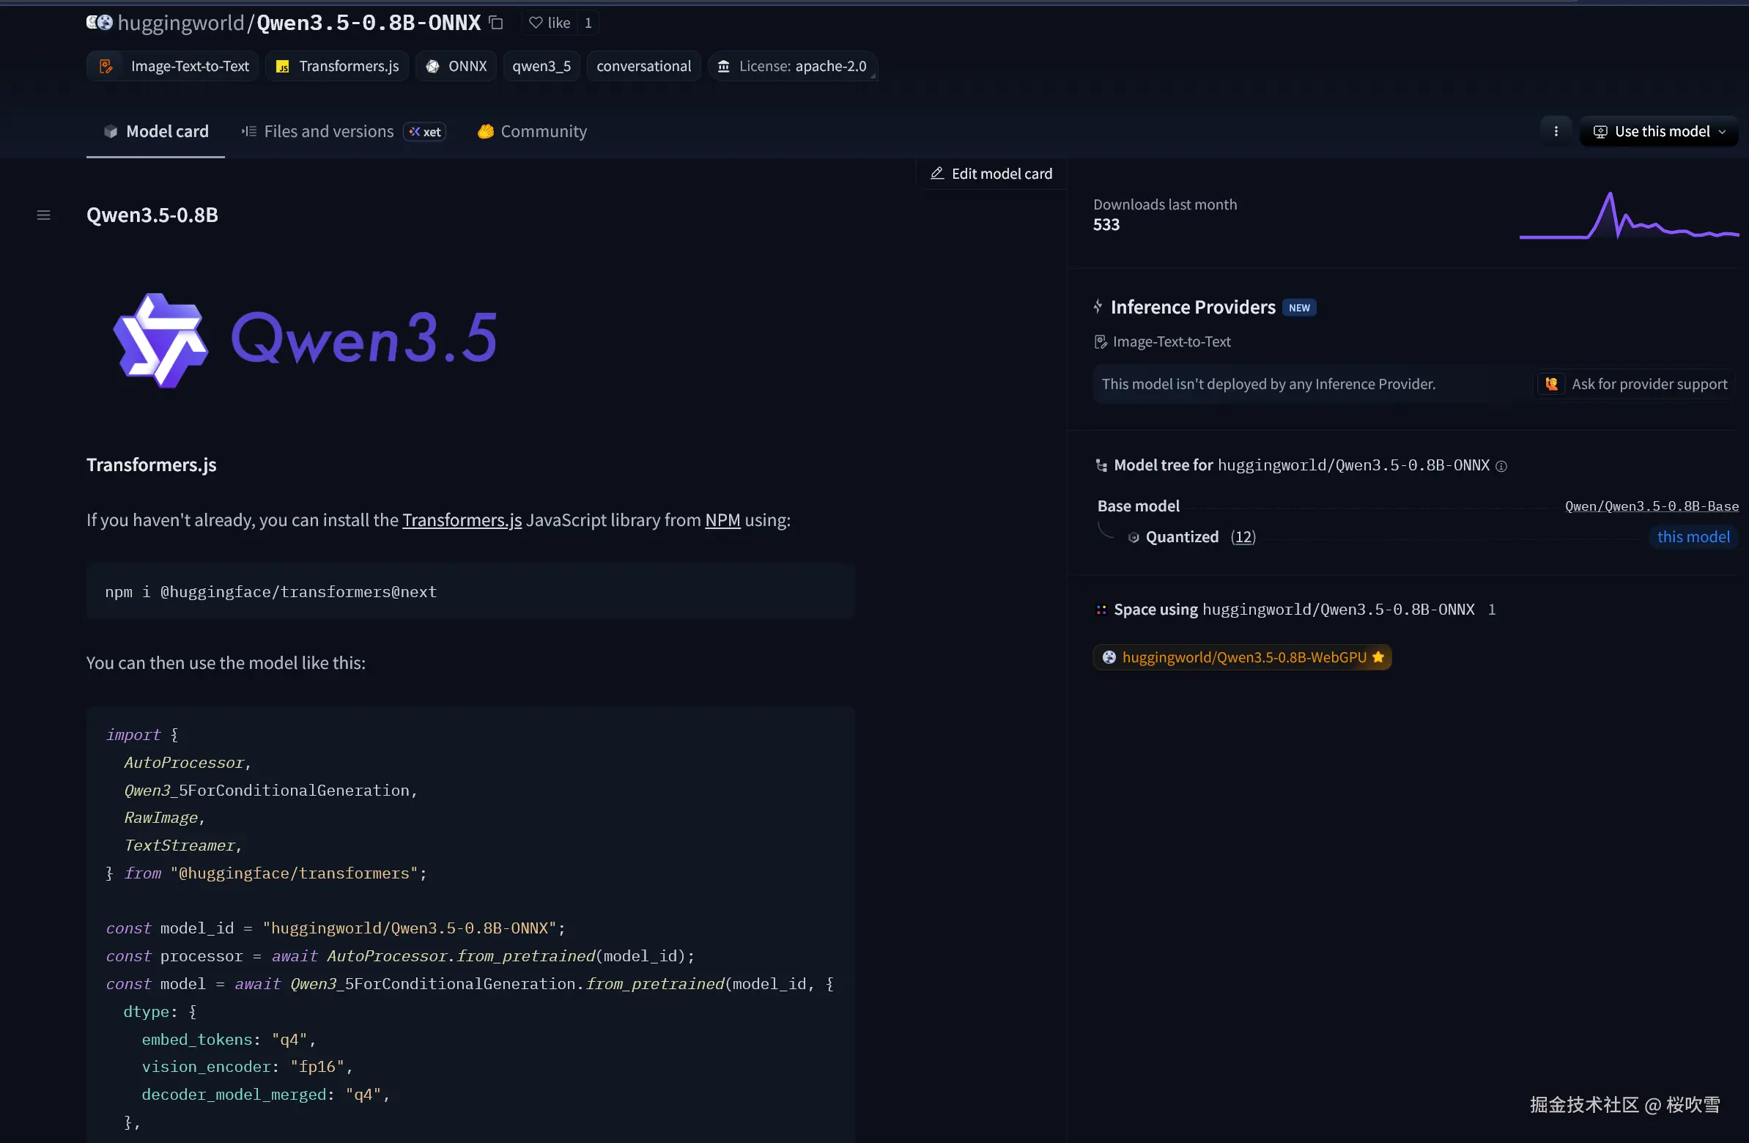Open the Qwen/Qwen3.5-0.8B-Base base model link
The width and height of the screenshot is (1749, 1143).
[1652, 506]
